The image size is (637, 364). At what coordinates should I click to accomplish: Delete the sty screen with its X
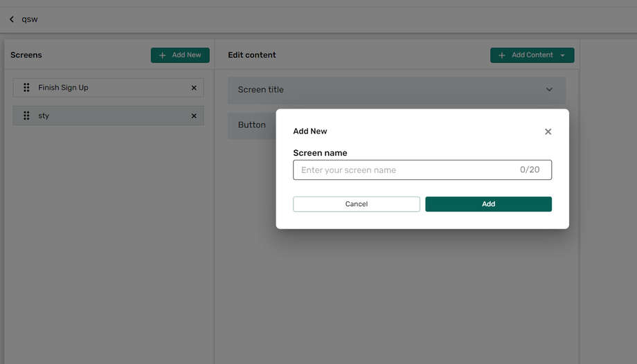(194, 116)
